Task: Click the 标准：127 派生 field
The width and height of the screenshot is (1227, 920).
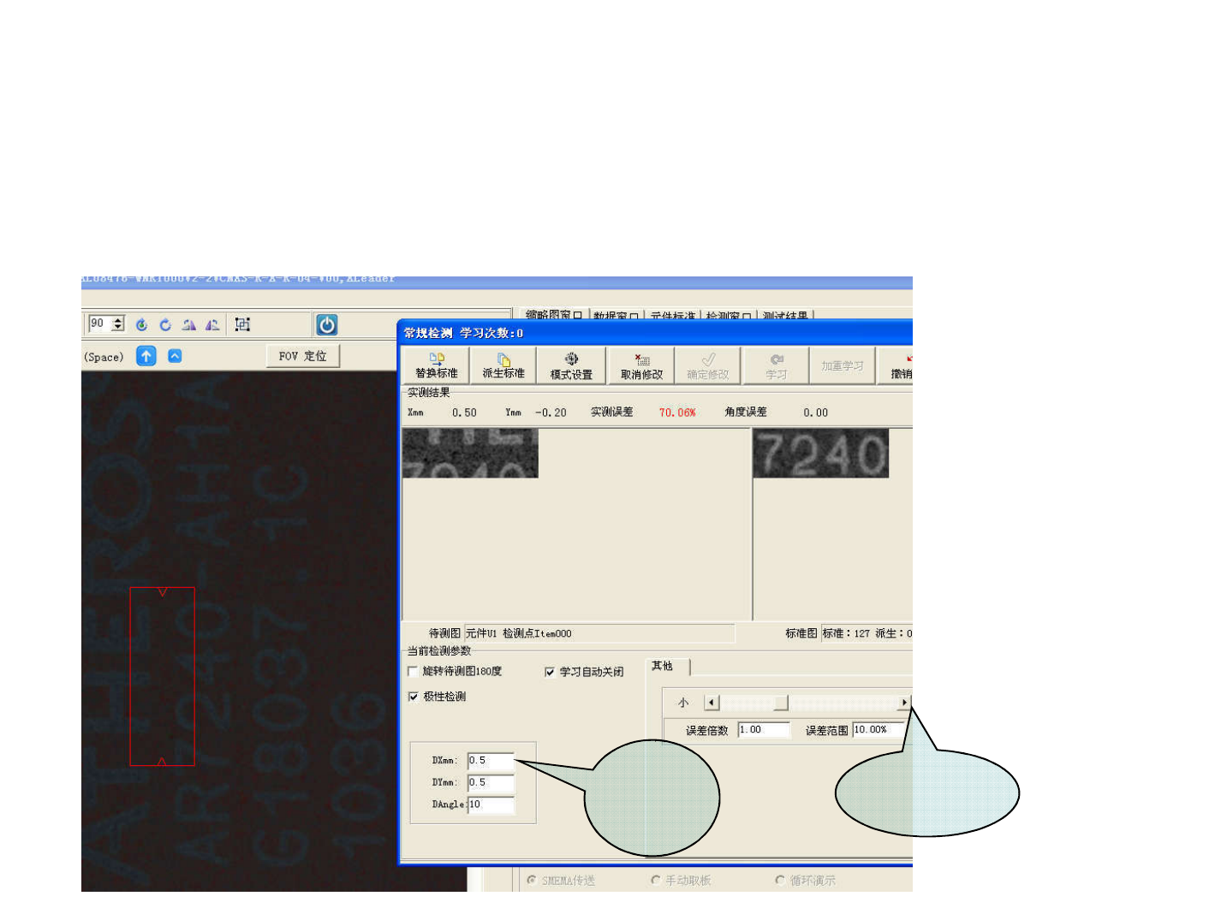Action: tap(867, 633)
